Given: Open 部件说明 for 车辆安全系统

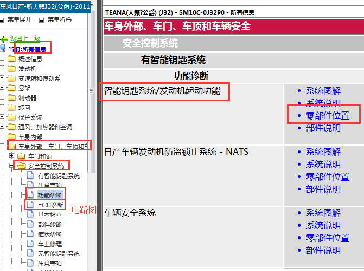Looking at the screenshot, I should (x=323, y=250).
